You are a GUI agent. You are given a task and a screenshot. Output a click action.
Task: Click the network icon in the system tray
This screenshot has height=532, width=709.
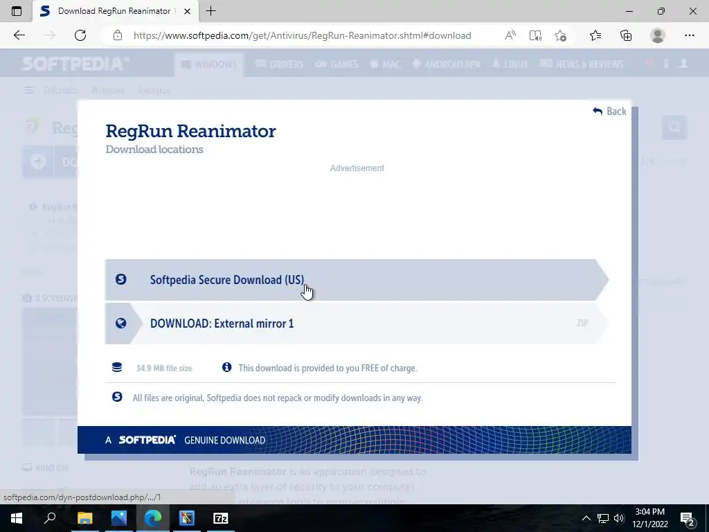(603, 518)
